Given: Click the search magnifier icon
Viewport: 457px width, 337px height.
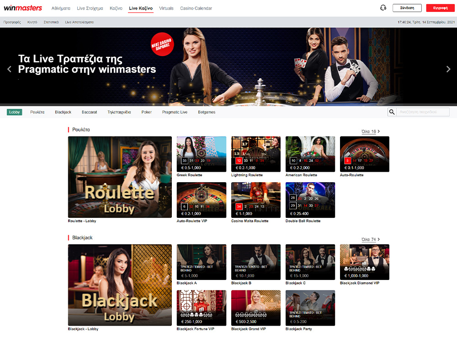Looking at the screenshot, I should click(x=392, y=112).
